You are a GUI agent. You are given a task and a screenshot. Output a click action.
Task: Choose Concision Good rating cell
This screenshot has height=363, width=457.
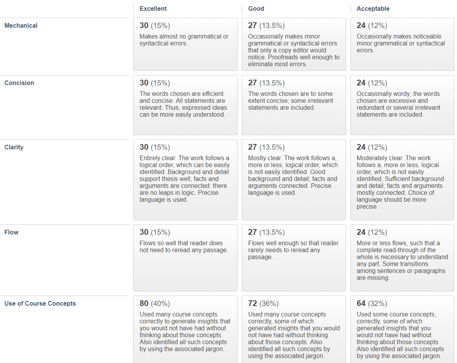294,105
